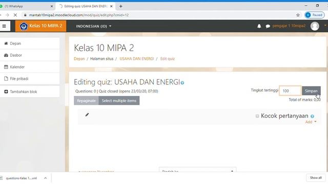Open Dasbor in the sidebar
The height and width of the screenshot is (184, 328).
30,55
